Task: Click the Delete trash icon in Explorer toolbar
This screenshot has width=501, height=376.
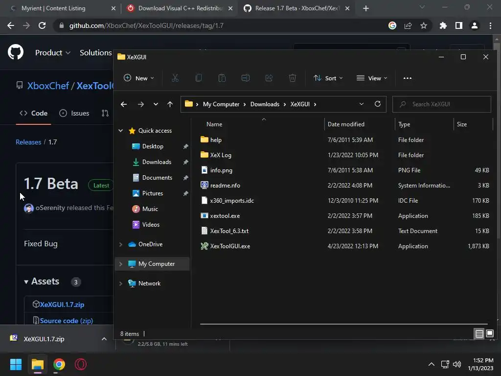Action: pos(293,78)
